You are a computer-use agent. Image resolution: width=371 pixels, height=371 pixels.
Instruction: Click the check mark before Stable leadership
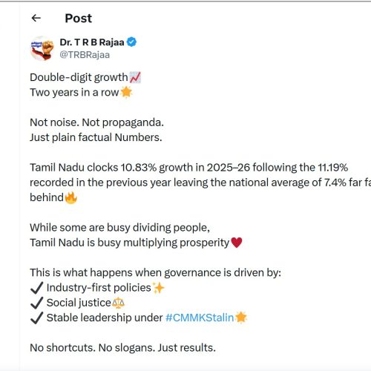(x=37, y=318)
